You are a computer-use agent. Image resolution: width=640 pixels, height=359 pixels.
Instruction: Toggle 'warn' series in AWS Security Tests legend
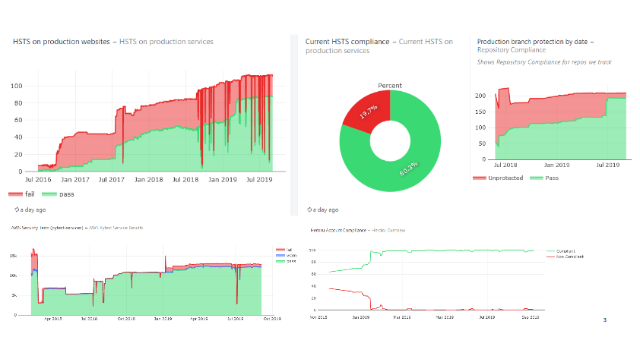pos(286,255)
